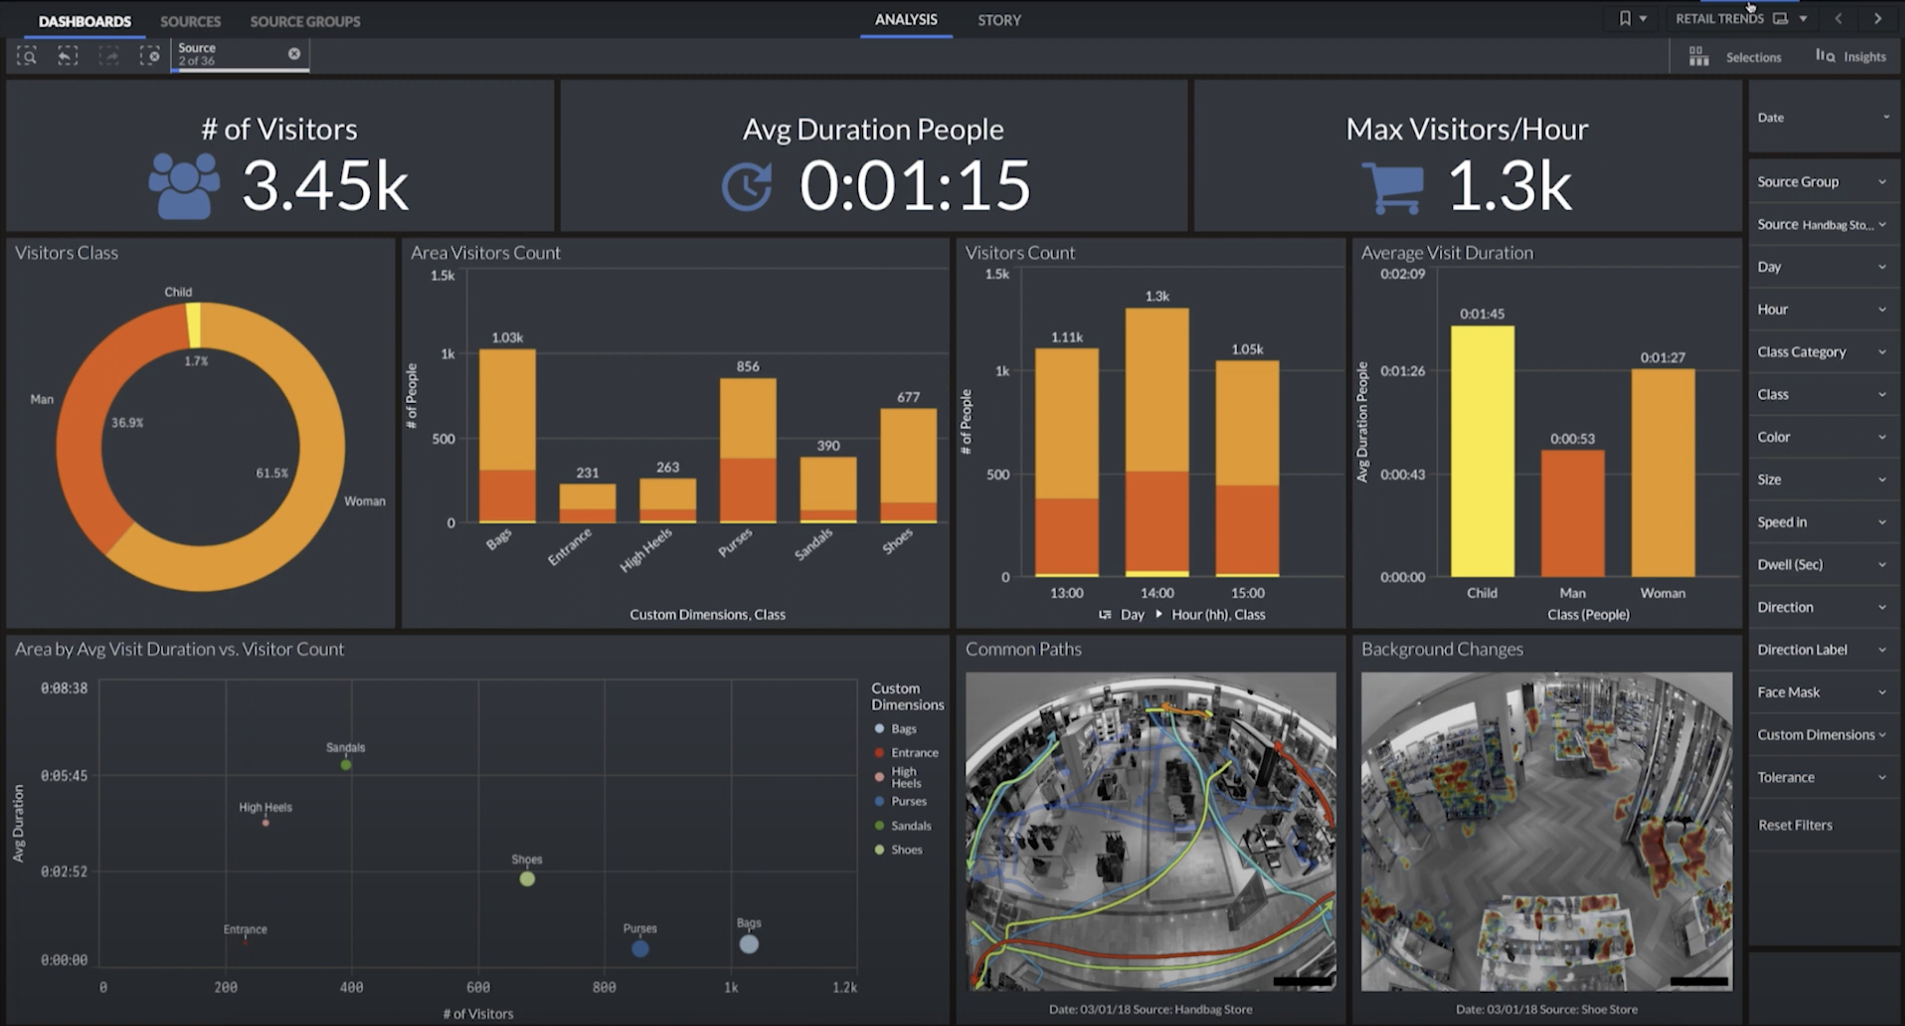Click the Selections panel icon
The height and width of the screenshot is (1026, 1905).
pos(1702,55)
